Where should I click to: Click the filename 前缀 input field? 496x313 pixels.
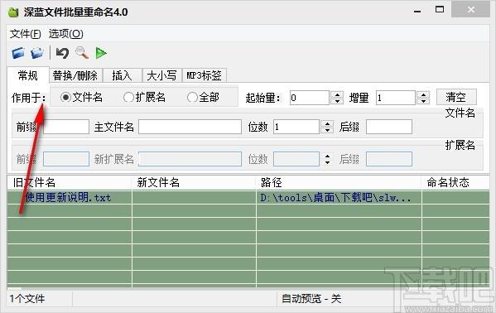65,127
